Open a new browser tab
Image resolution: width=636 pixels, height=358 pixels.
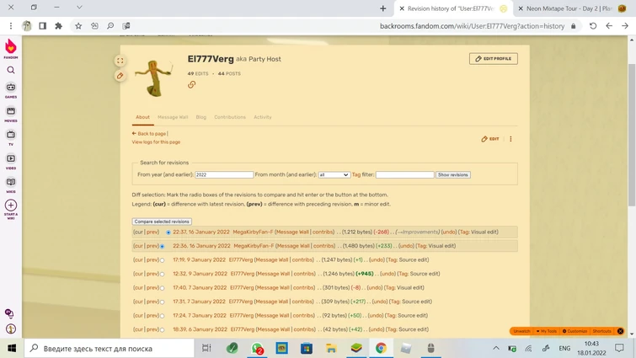click(383, 8)
